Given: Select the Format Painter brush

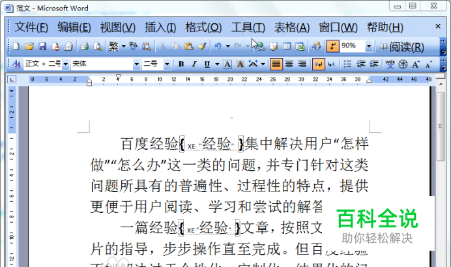Looking at the screenshot, I should click(202, 46).
